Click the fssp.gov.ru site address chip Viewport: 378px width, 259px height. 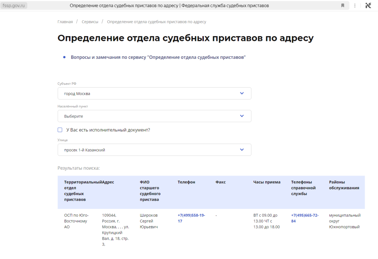coord(14,6)
